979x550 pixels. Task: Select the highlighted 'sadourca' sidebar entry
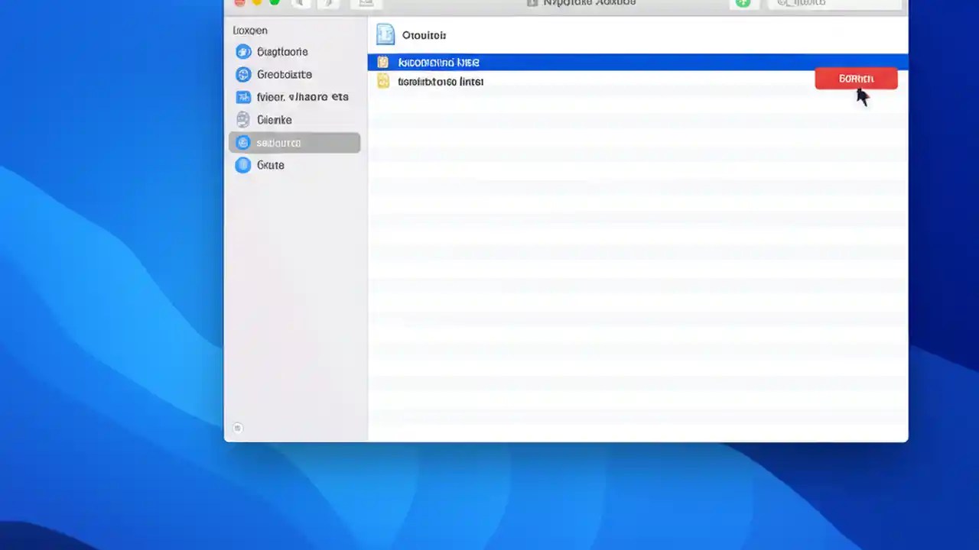294,143
